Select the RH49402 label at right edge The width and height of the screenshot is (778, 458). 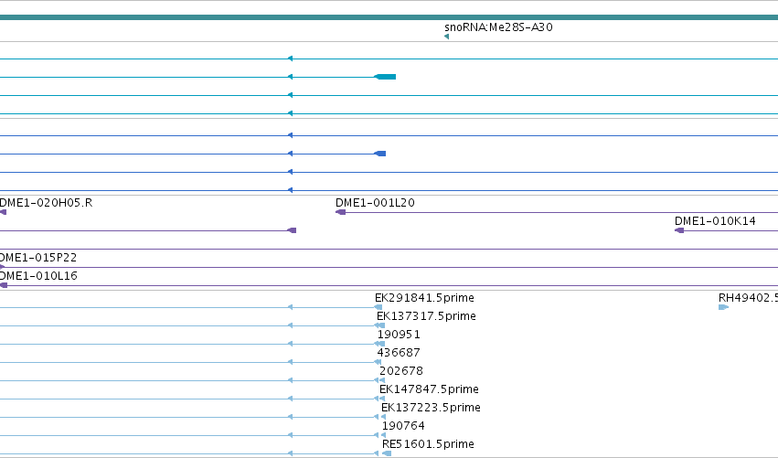point(748,298)
